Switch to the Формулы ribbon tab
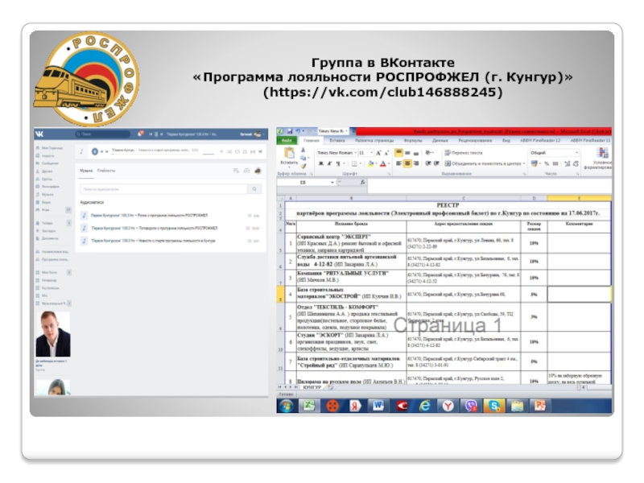 [412, 140]
